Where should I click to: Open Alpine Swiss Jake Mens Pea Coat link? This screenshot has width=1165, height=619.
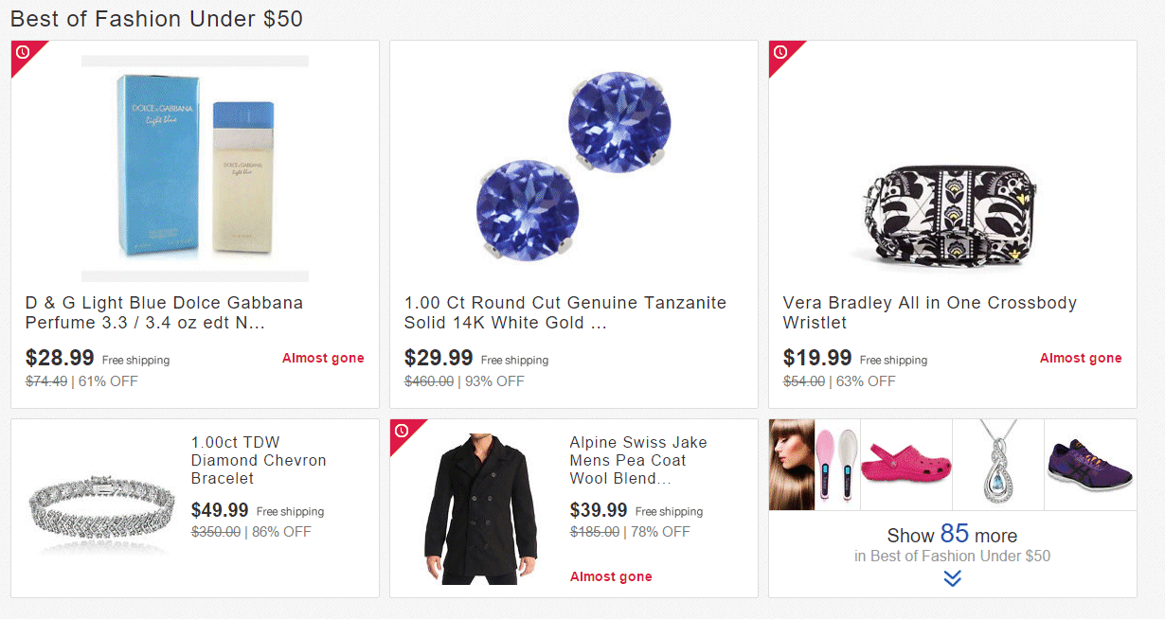point(638,460)
